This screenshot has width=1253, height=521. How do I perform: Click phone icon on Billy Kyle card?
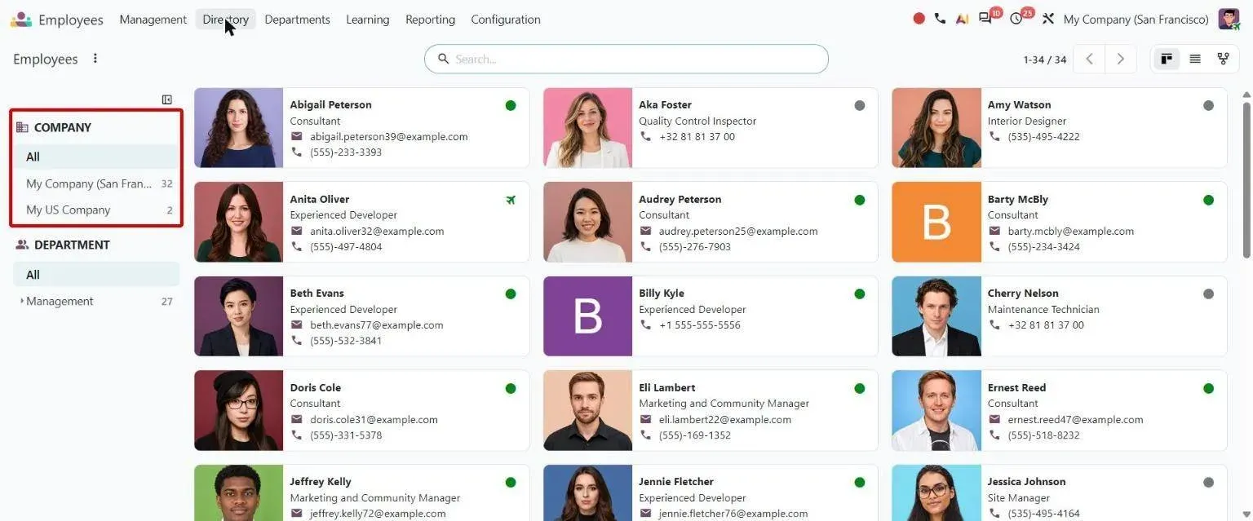point(645,325)
